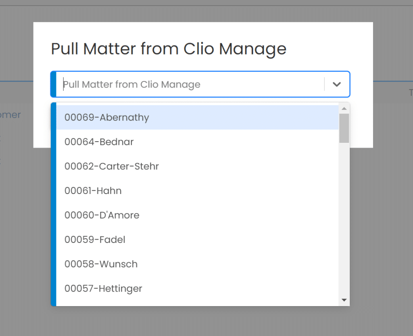413x336 pixels.
Task: Select the 00064-Bednar matter
Action: (x=99, y=142)
